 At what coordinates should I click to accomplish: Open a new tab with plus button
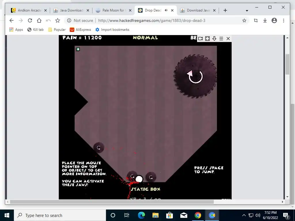pyautogui.click(x=225, y=10)
